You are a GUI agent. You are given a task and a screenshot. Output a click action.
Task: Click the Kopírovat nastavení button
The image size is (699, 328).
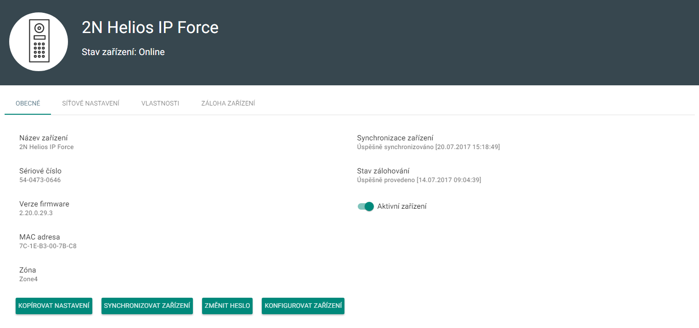tap(54, 306)
